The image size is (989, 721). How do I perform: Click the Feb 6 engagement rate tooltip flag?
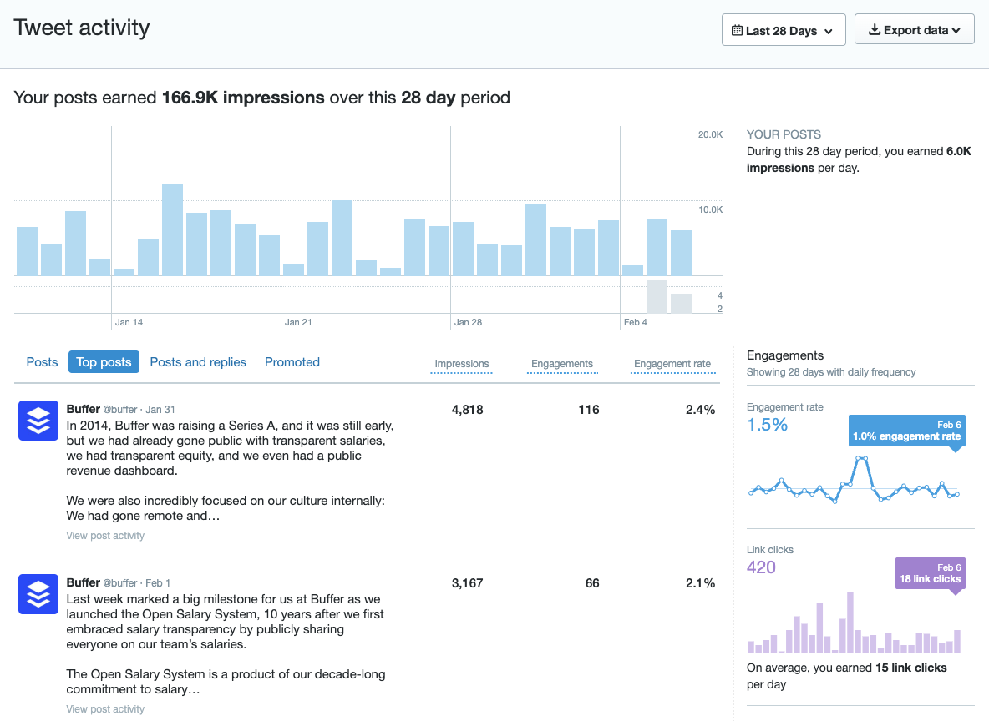click(906, 430)
